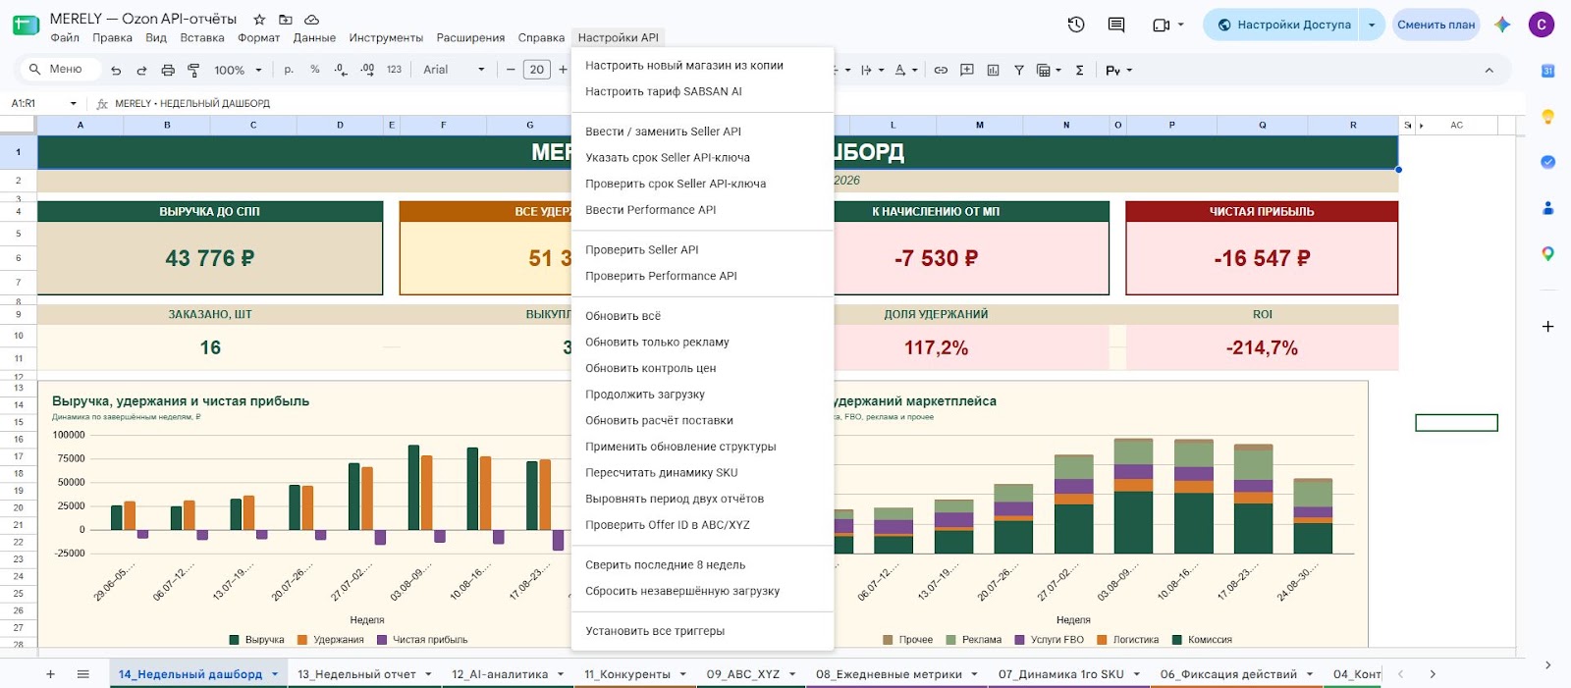Activate the Paint format tool
Image resolution: width=1571 pixels, height=688 pixels.
(193, 70)
